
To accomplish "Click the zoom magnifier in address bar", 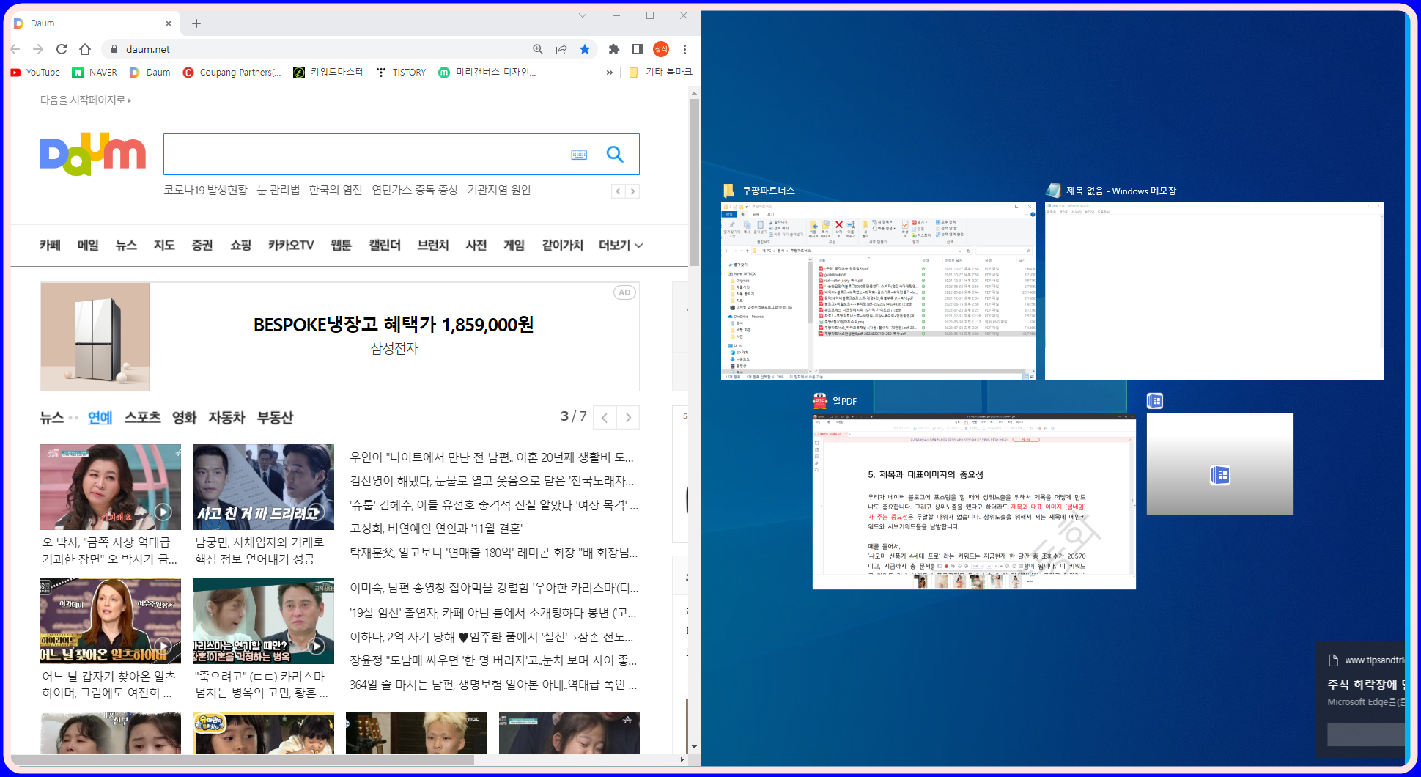I will coord(538,49).
